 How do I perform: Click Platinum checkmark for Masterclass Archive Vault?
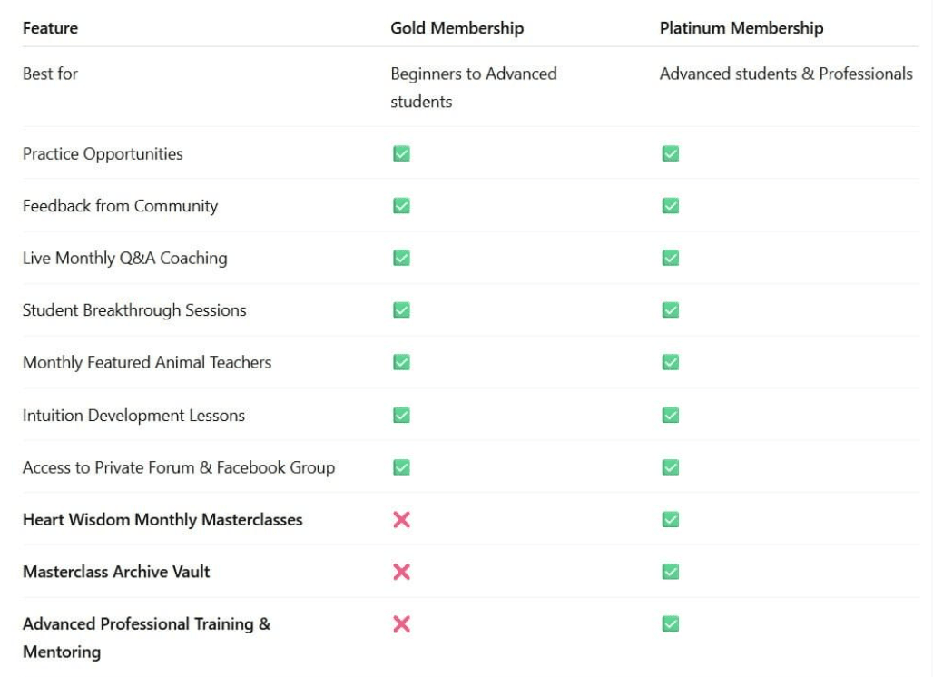(671, 572)
